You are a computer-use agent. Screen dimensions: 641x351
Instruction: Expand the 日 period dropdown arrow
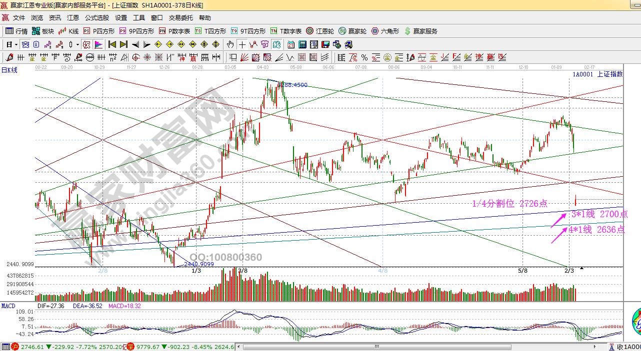(x=16, y=44)
